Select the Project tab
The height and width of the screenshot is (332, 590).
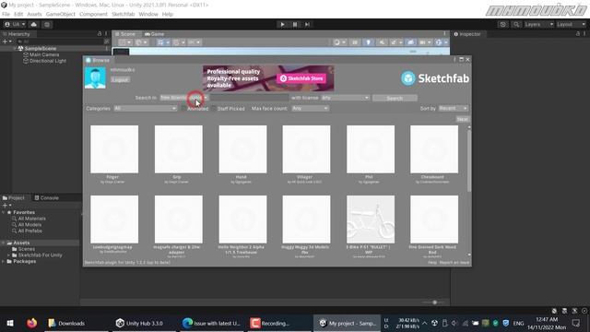pyautogui.click(x=14, y=197)
